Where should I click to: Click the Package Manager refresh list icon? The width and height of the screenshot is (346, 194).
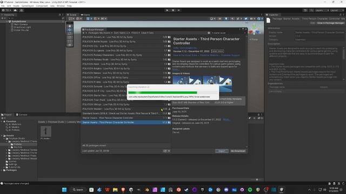(165, 151)
